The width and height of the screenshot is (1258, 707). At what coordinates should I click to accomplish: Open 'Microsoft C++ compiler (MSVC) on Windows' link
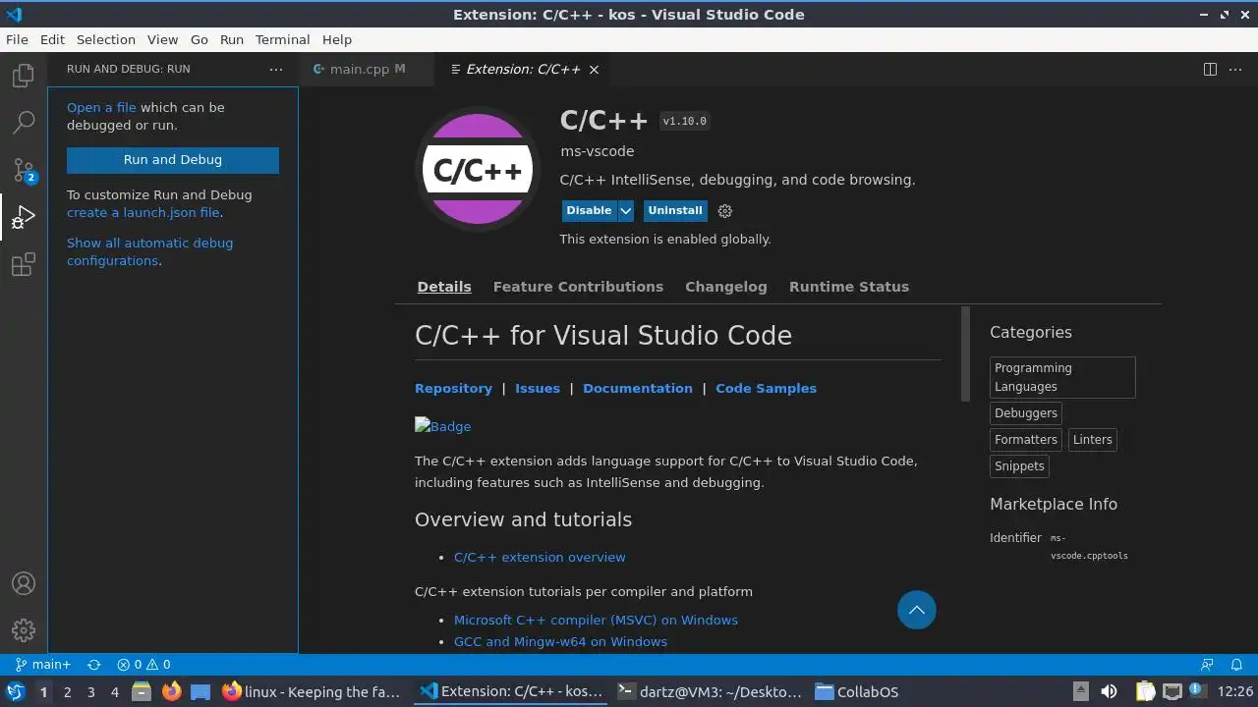(x=596, y=620)
